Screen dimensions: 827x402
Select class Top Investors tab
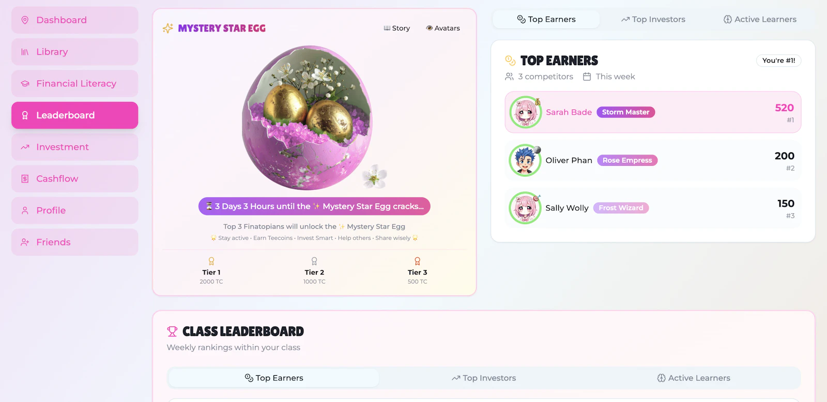pyautogui.click(x=484, y=378)
